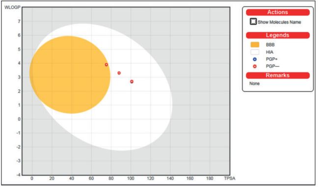Click the TPSA axis label

tap(230, 178)
